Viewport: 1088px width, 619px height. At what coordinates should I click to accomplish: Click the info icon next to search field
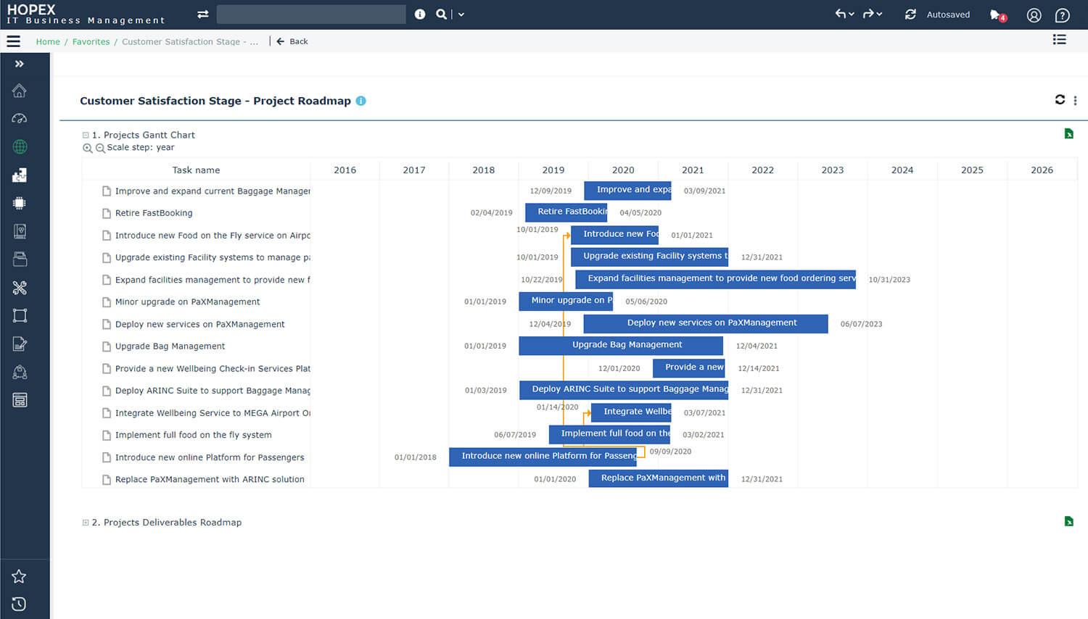click(420, 14)
